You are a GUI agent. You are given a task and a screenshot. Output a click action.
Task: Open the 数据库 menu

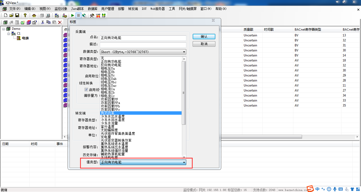pyautogui.click(x=93, y=9)
